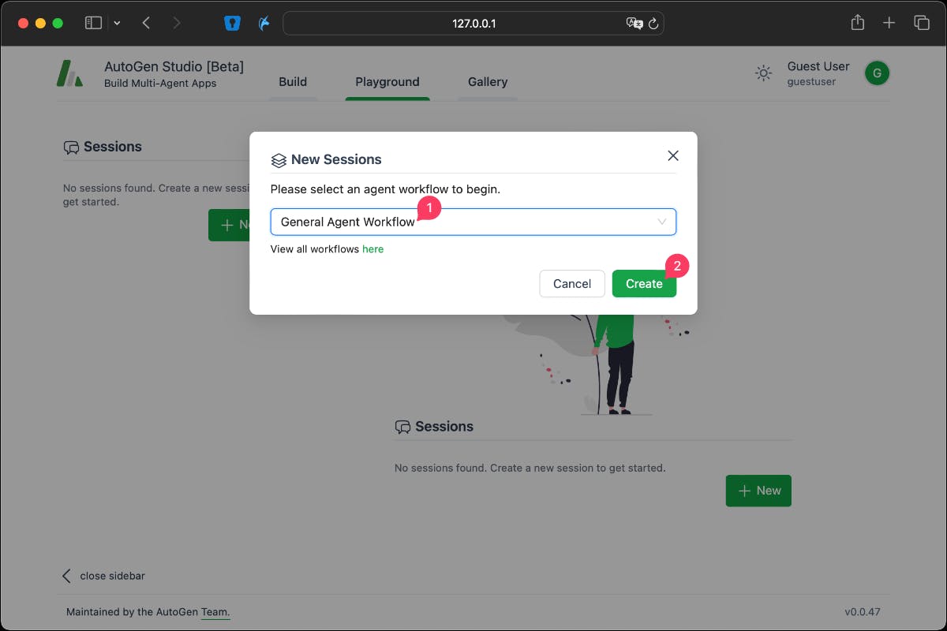Reload the page with the refresh icon
The image size is (947, 631).
[653, 24]
